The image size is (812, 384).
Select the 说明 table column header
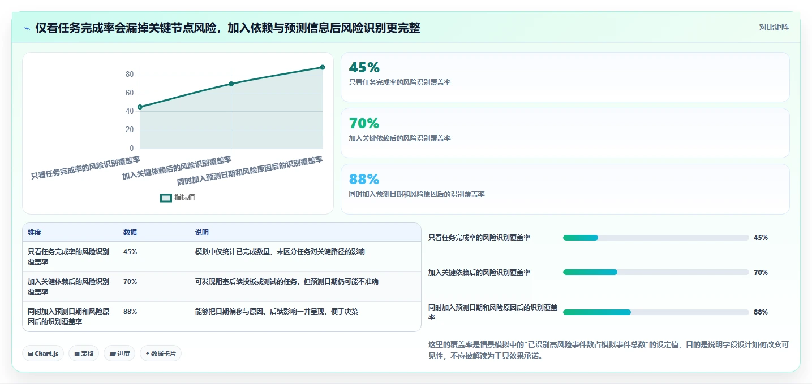point(202,233)
